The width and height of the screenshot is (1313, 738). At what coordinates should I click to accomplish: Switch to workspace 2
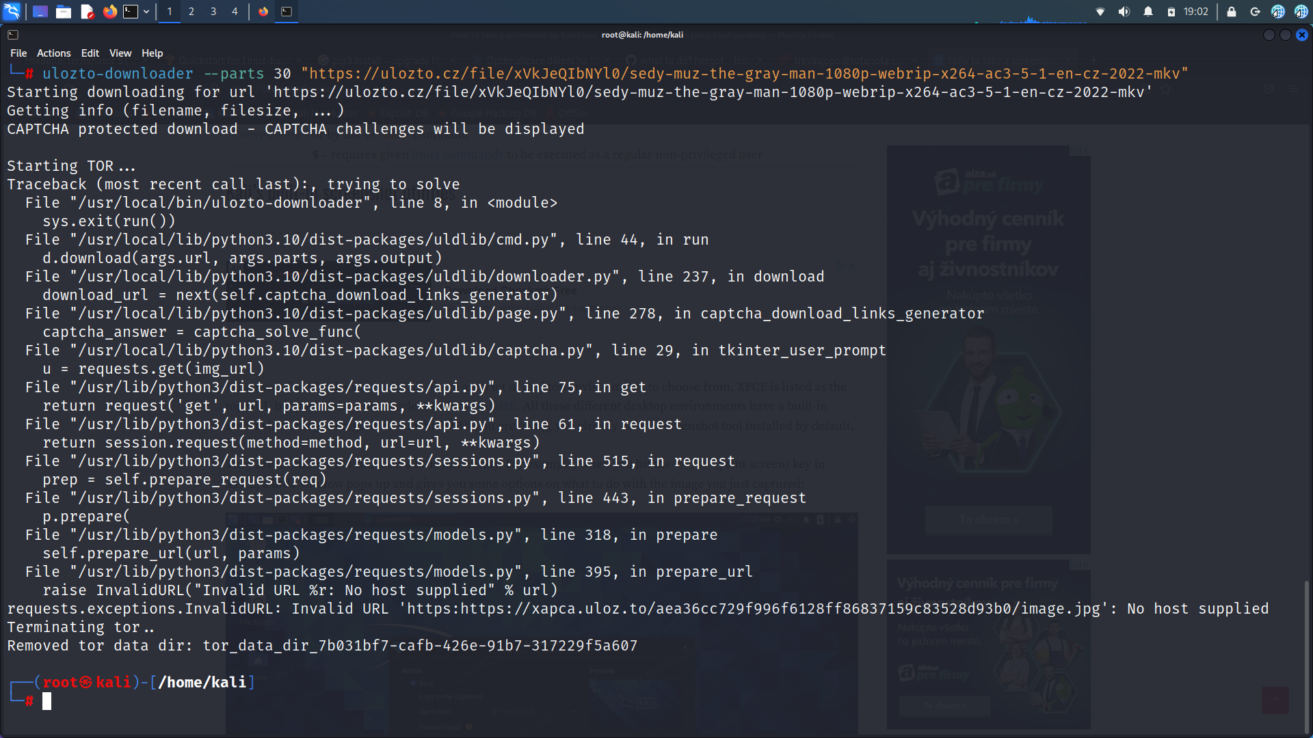pyautogui.click(x=191, y=12)
